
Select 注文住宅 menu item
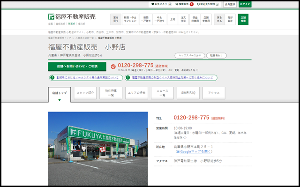183,19
